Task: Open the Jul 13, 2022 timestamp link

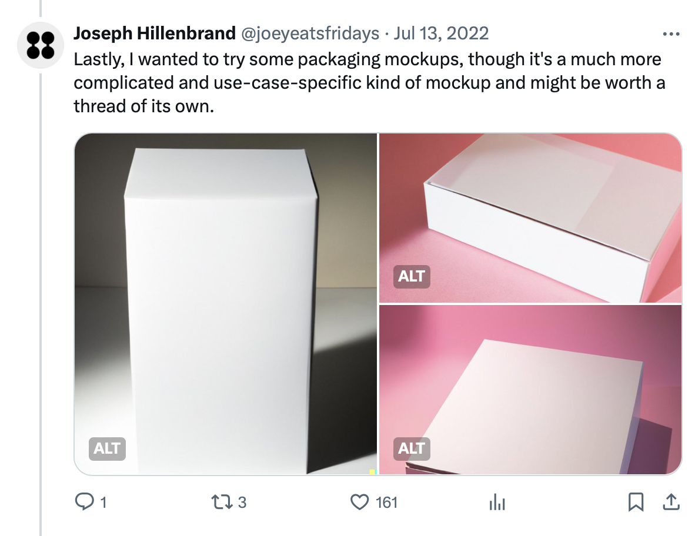Action: pyautogui.click(x=441, y=33)
